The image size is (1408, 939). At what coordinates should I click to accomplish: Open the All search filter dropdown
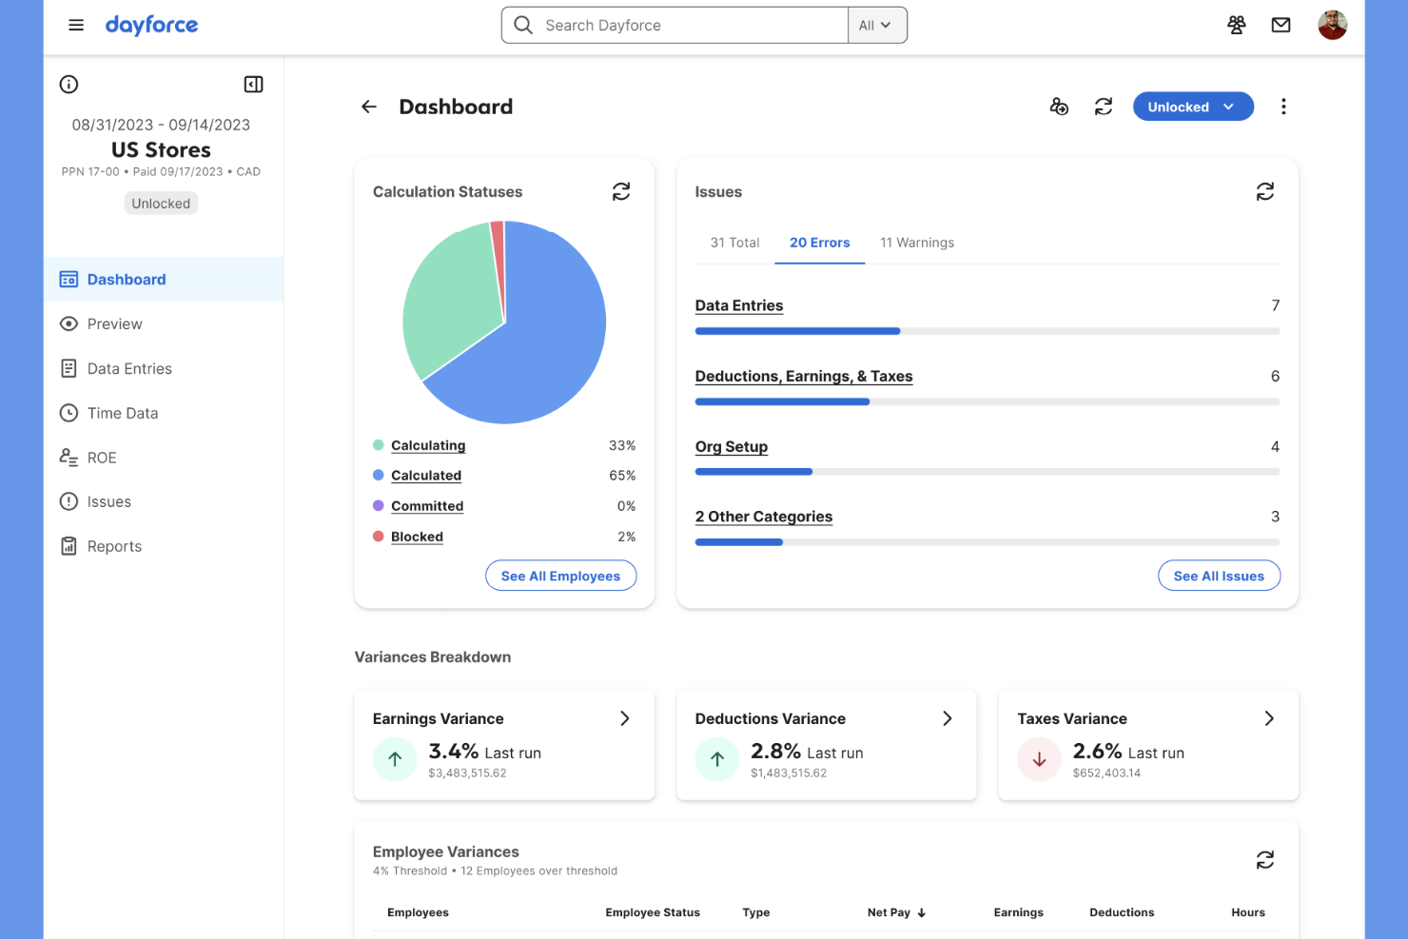coord(876,25)
